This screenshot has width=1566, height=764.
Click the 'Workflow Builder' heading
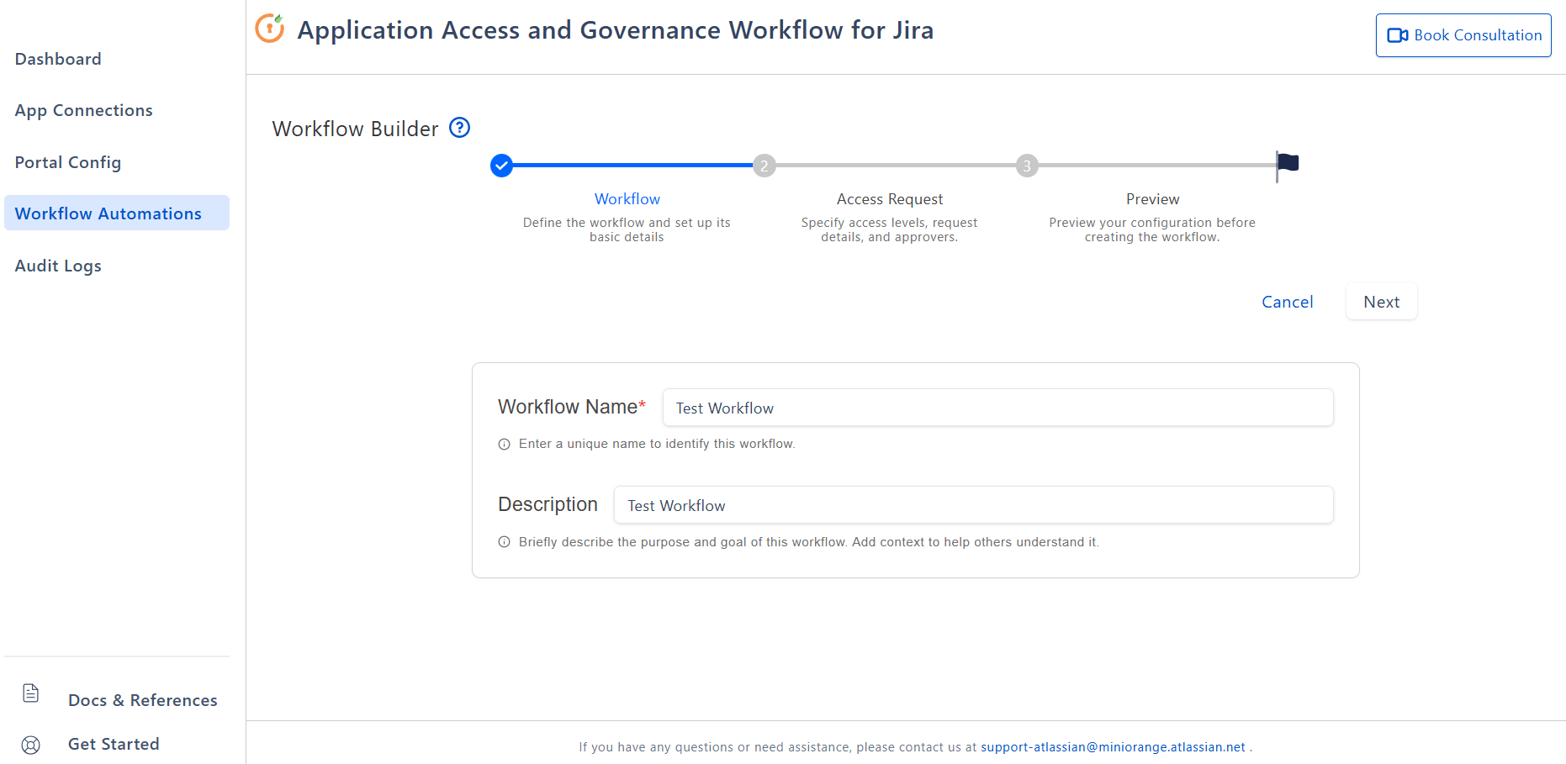point(355,129)
